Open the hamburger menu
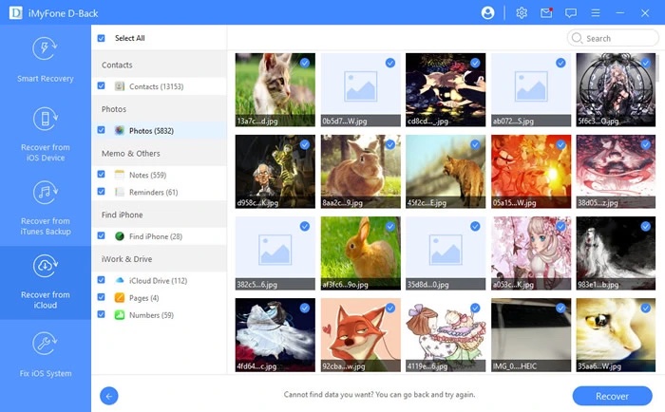This screenshot has width=665, height=412. pyautogui.click(x=596, y=13)
